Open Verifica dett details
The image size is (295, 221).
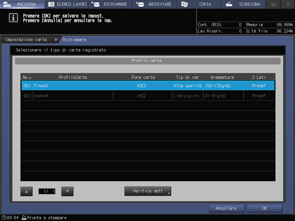[x=148, y=191]
